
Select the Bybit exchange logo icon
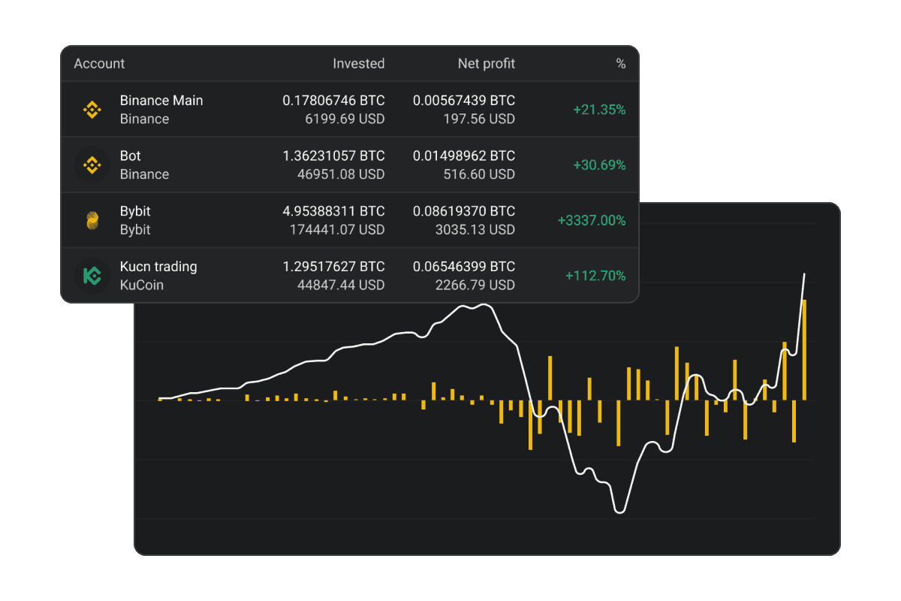pyautogui.click(x=92, y=221)
